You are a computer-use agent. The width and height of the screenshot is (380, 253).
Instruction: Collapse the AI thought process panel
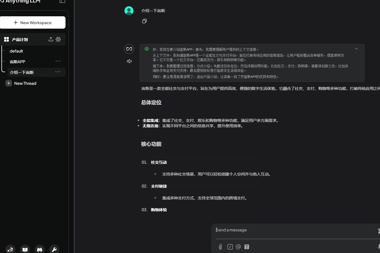[356, 49]
